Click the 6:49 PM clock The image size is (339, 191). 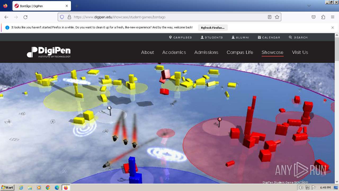pos(325,188)
